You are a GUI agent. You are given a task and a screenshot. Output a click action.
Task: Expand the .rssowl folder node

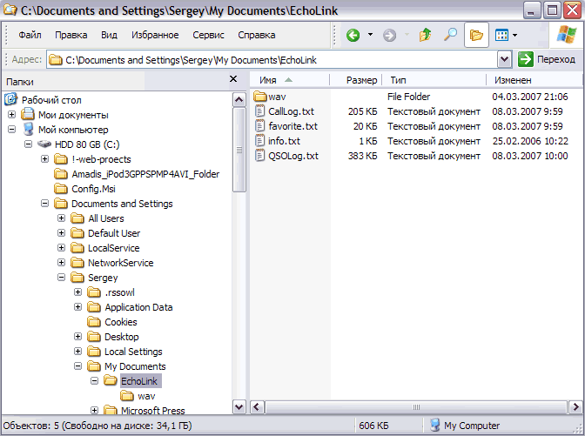point(77,292)
